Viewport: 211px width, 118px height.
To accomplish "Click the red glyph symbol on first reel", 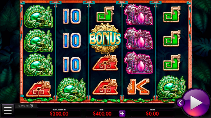I will click(x=39, y=88).
